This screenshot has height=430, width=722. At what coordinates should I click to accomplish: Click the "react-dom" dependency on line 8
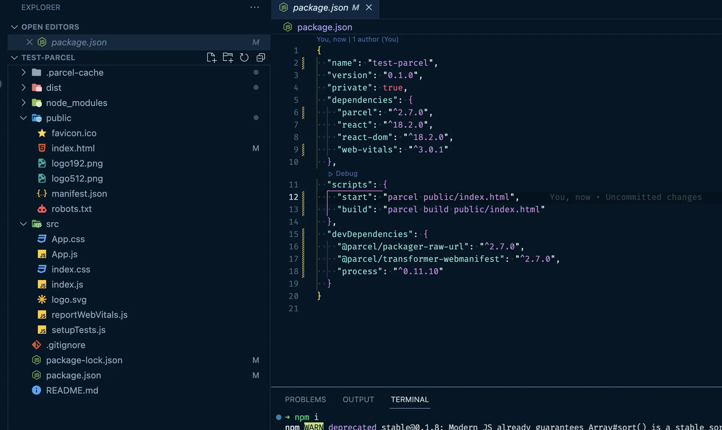365,137
